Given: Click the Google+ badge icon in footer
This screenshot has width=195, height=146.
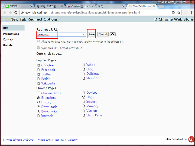Looking at the screenshot, I should [x=191, y=139].
